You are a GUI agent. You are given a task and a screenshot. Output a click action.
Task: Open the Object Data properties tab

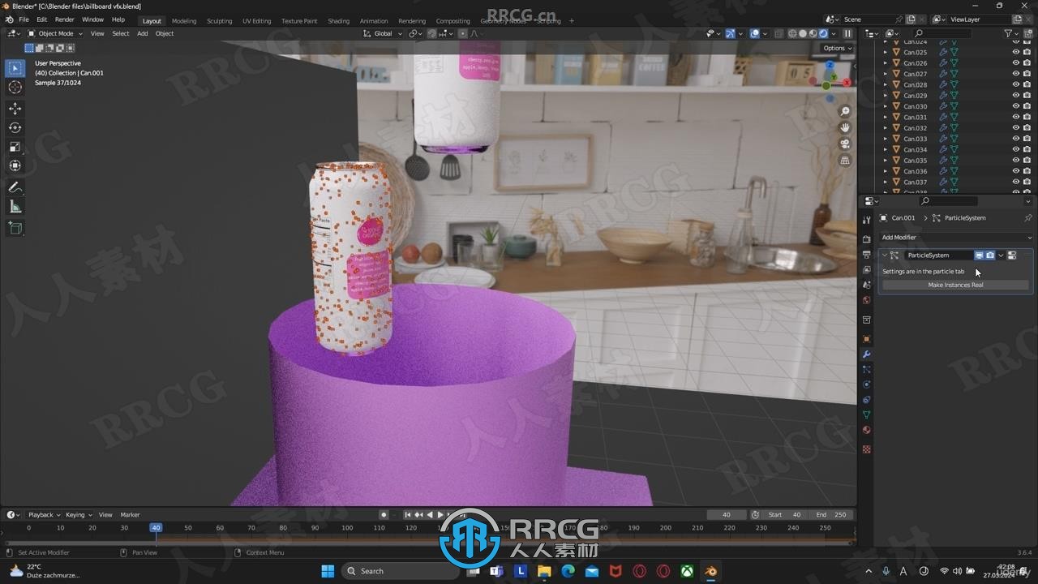[866, 414]
